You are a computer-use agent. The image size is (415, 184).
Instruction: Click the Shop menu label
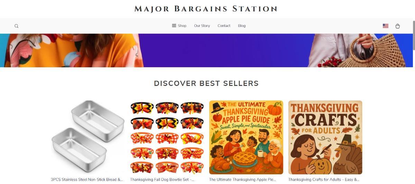tap(182, 26)
